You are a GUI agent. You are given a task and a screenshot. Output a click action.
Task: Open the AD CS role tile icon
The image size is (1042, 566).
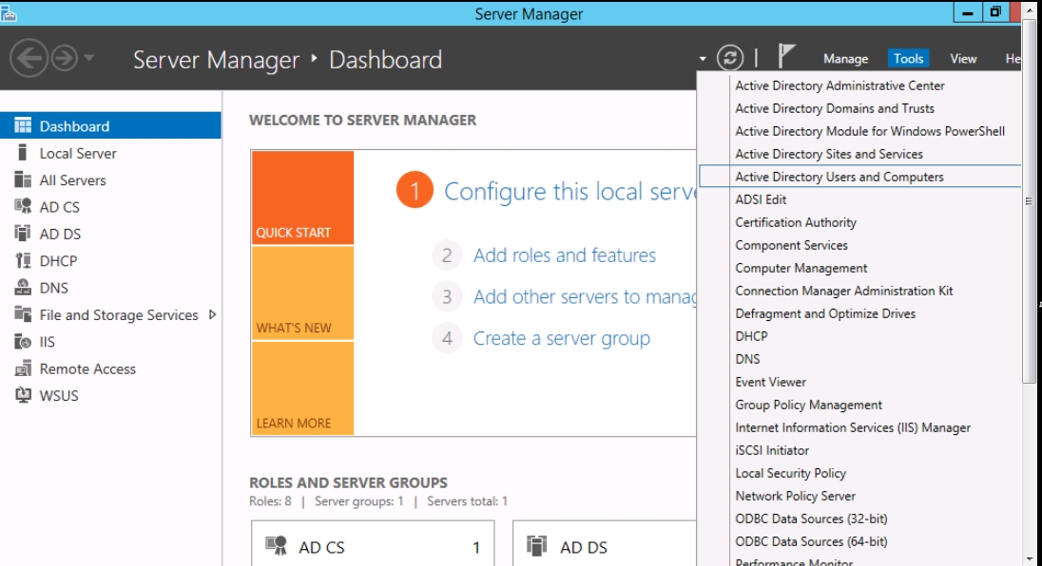coord(276,545)
